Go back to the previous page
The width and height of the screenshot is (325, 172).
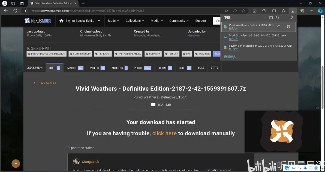pyautogui.click(x=6, y=11)
